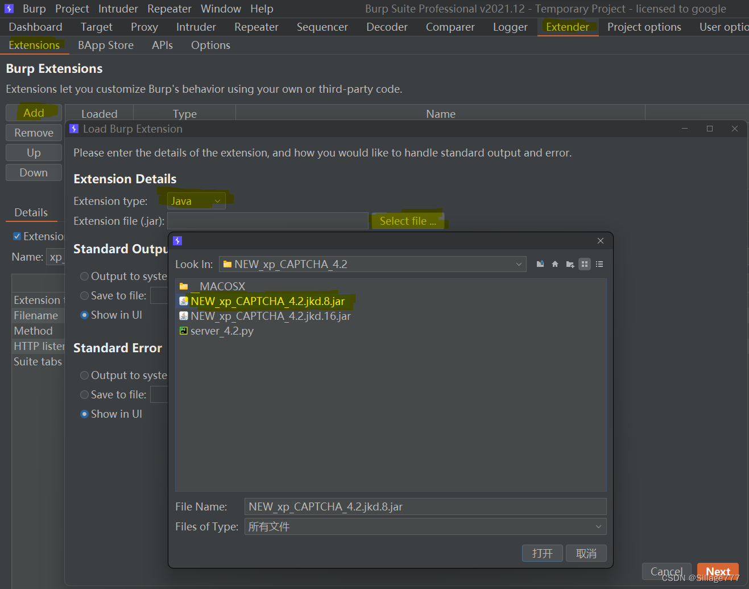The width and height of the screenshot is (749, 589).
Task: Select the Extender tab
Action: pos(568,27)
